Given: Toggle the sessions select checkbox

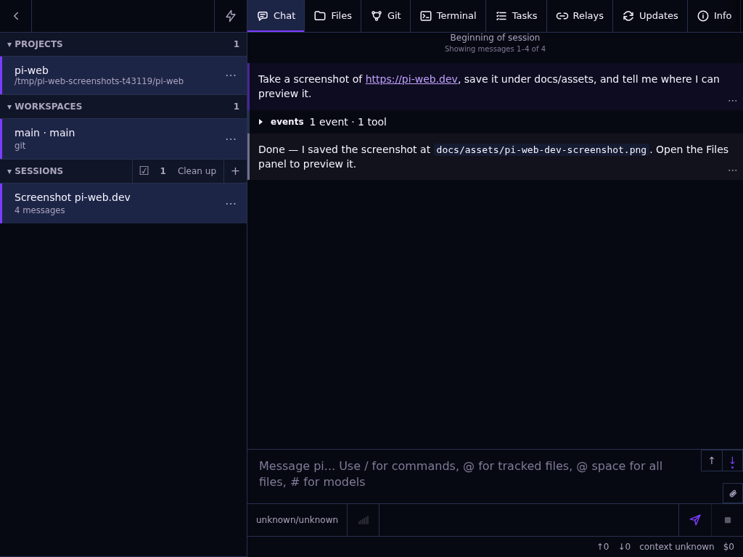Looking at the screenshot, I should [144, 171].
